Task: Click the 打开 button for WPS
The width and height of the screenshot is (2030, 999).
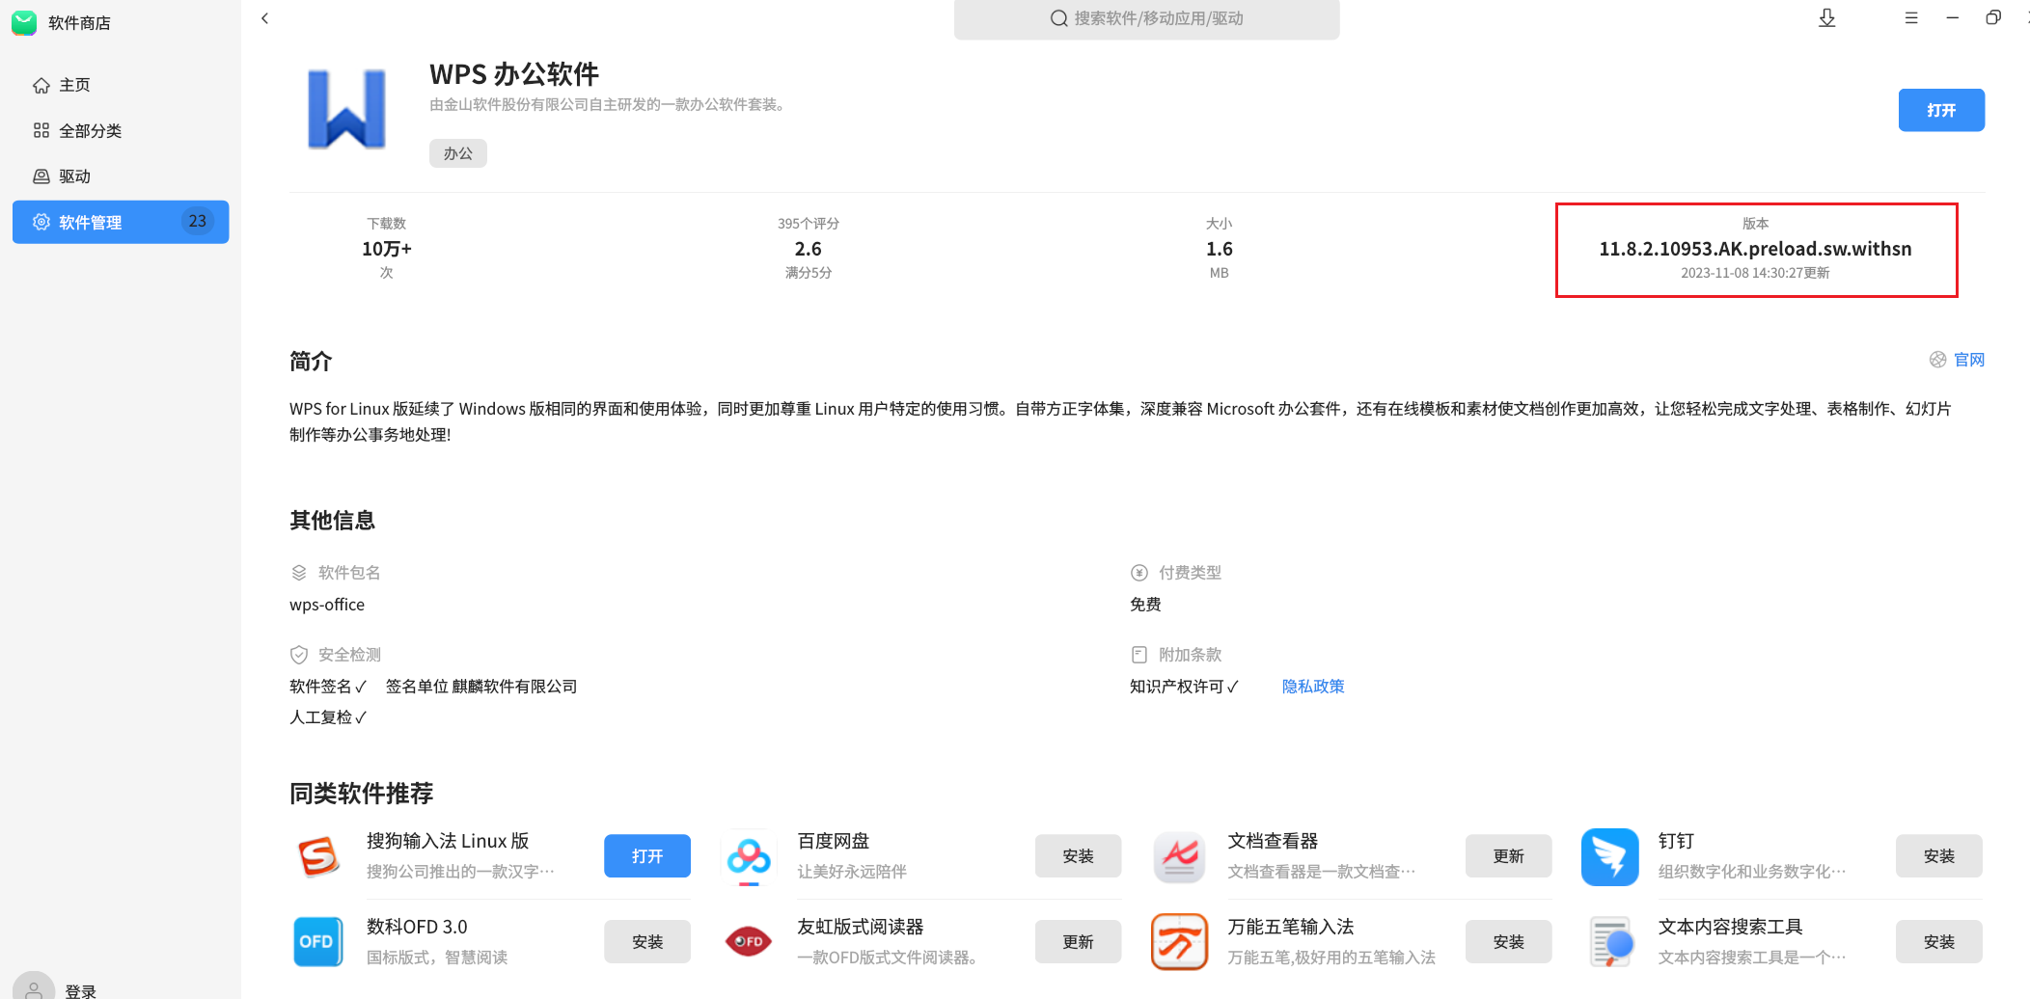Action: click(1941, 110)
